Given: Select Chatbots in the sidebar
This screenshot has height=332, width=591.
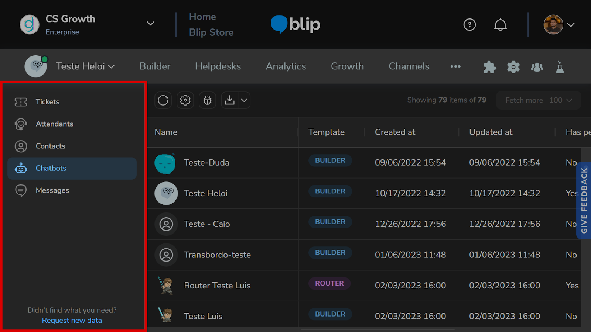Looking at the screenshot, I should click(72, 168).
